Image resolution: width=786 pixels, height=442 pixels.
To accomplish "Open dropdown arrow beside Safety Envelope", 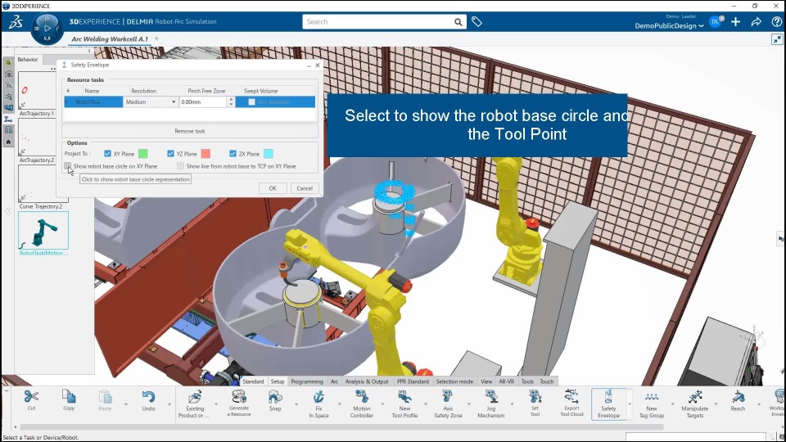I will (630, 404).
